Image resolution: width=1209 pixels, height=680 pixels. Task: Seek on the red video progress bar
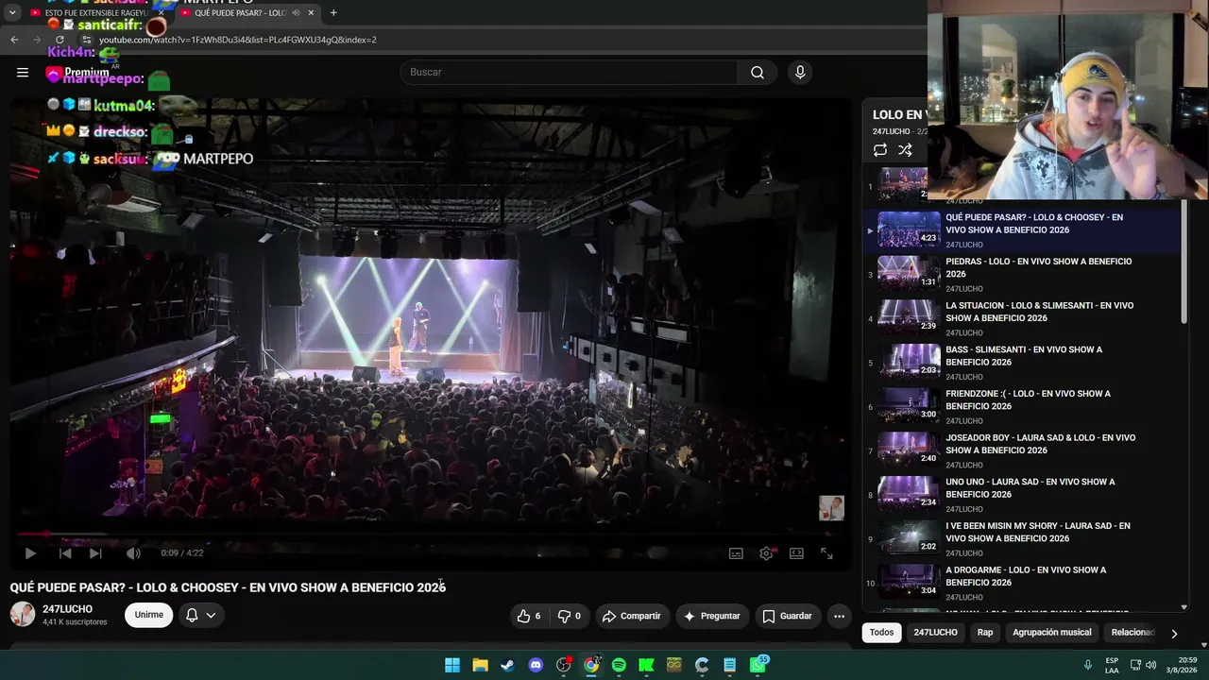[x=431, y=535]
